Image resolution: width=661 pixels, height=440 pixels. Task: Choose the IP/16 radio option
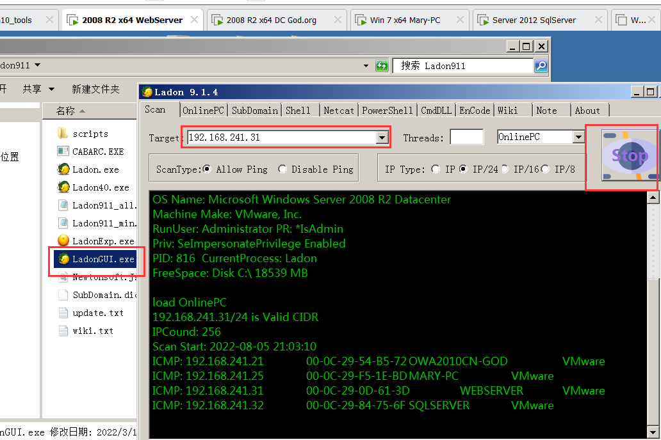(505, 169)
